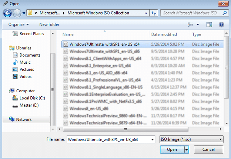Open the recent locations history arrow

coord(24,13)
